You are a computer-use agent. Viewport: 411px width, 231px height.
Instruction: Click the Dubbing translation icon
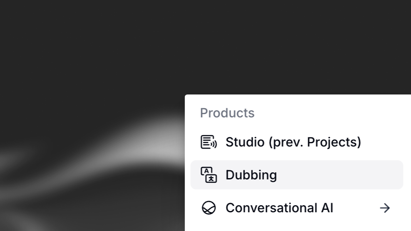tap(209, 175)
